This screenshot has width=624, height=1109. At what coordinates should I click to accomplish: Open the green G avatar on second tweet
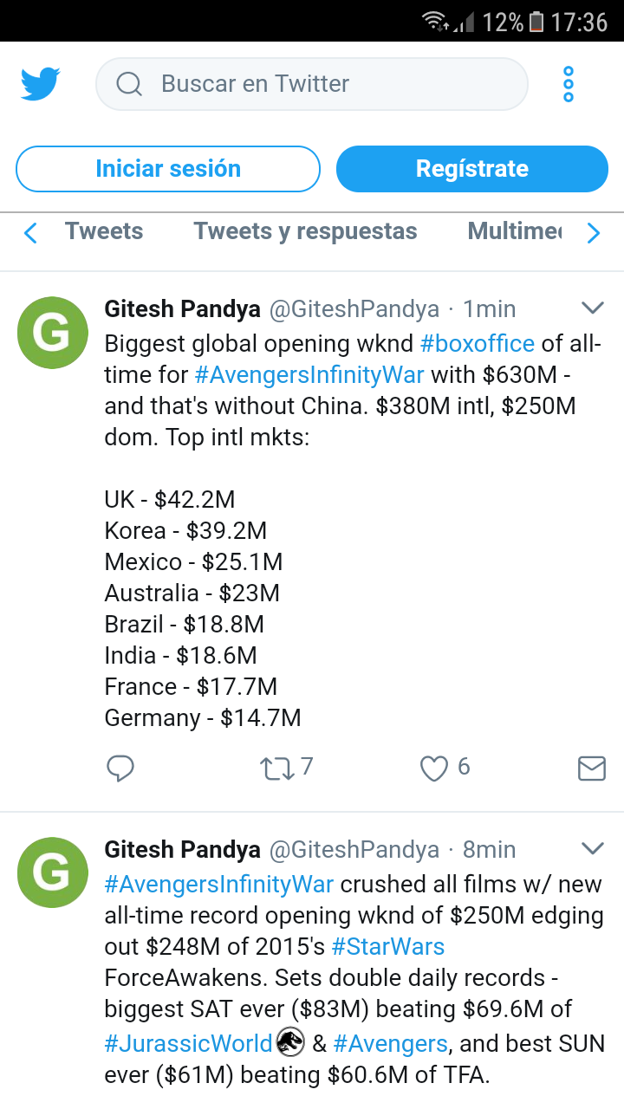point(53,872)
